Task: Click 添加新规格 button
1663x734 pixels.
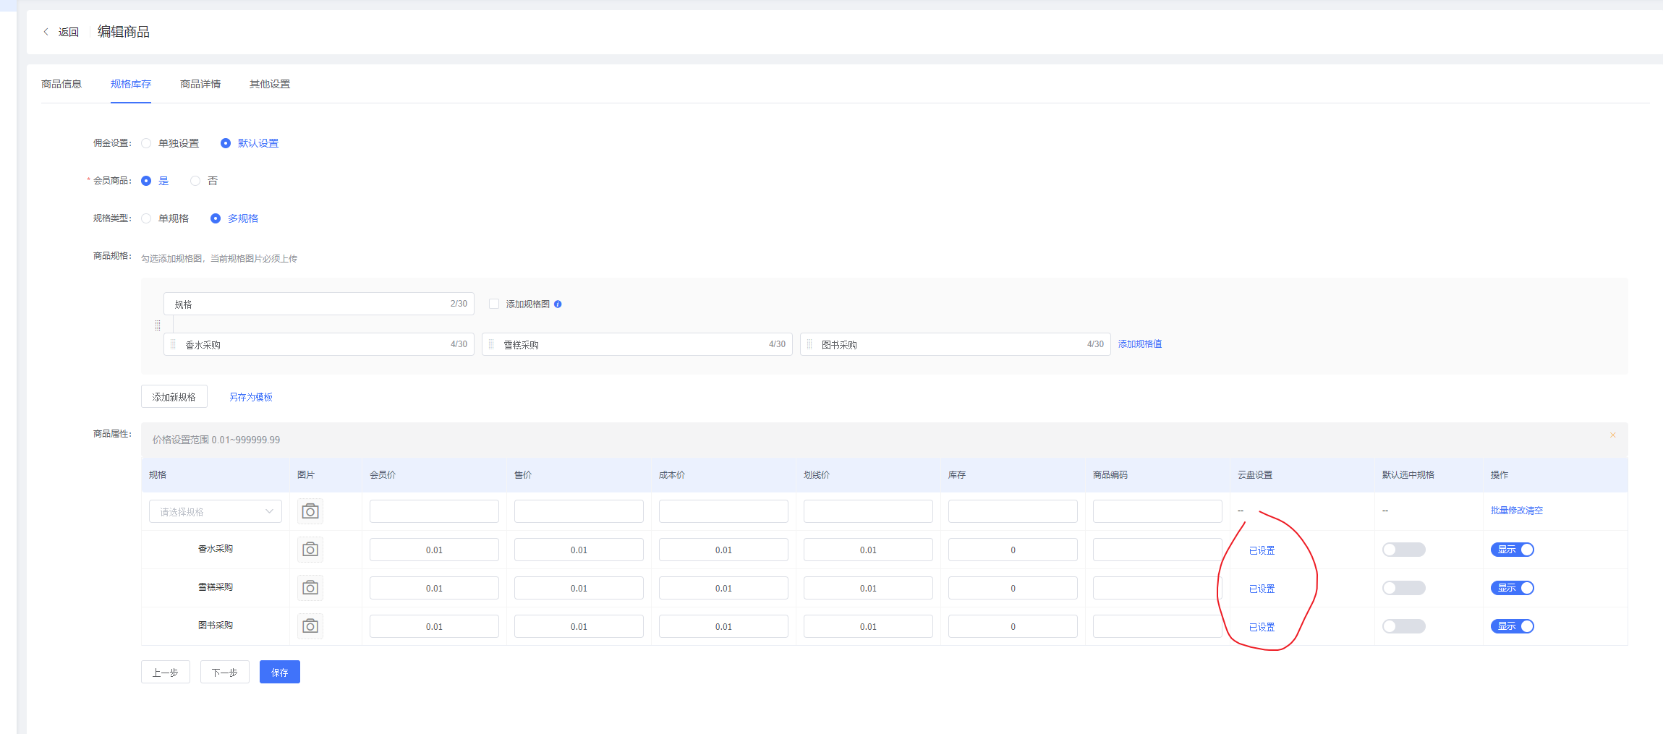Action: click(x=174, y=397)
